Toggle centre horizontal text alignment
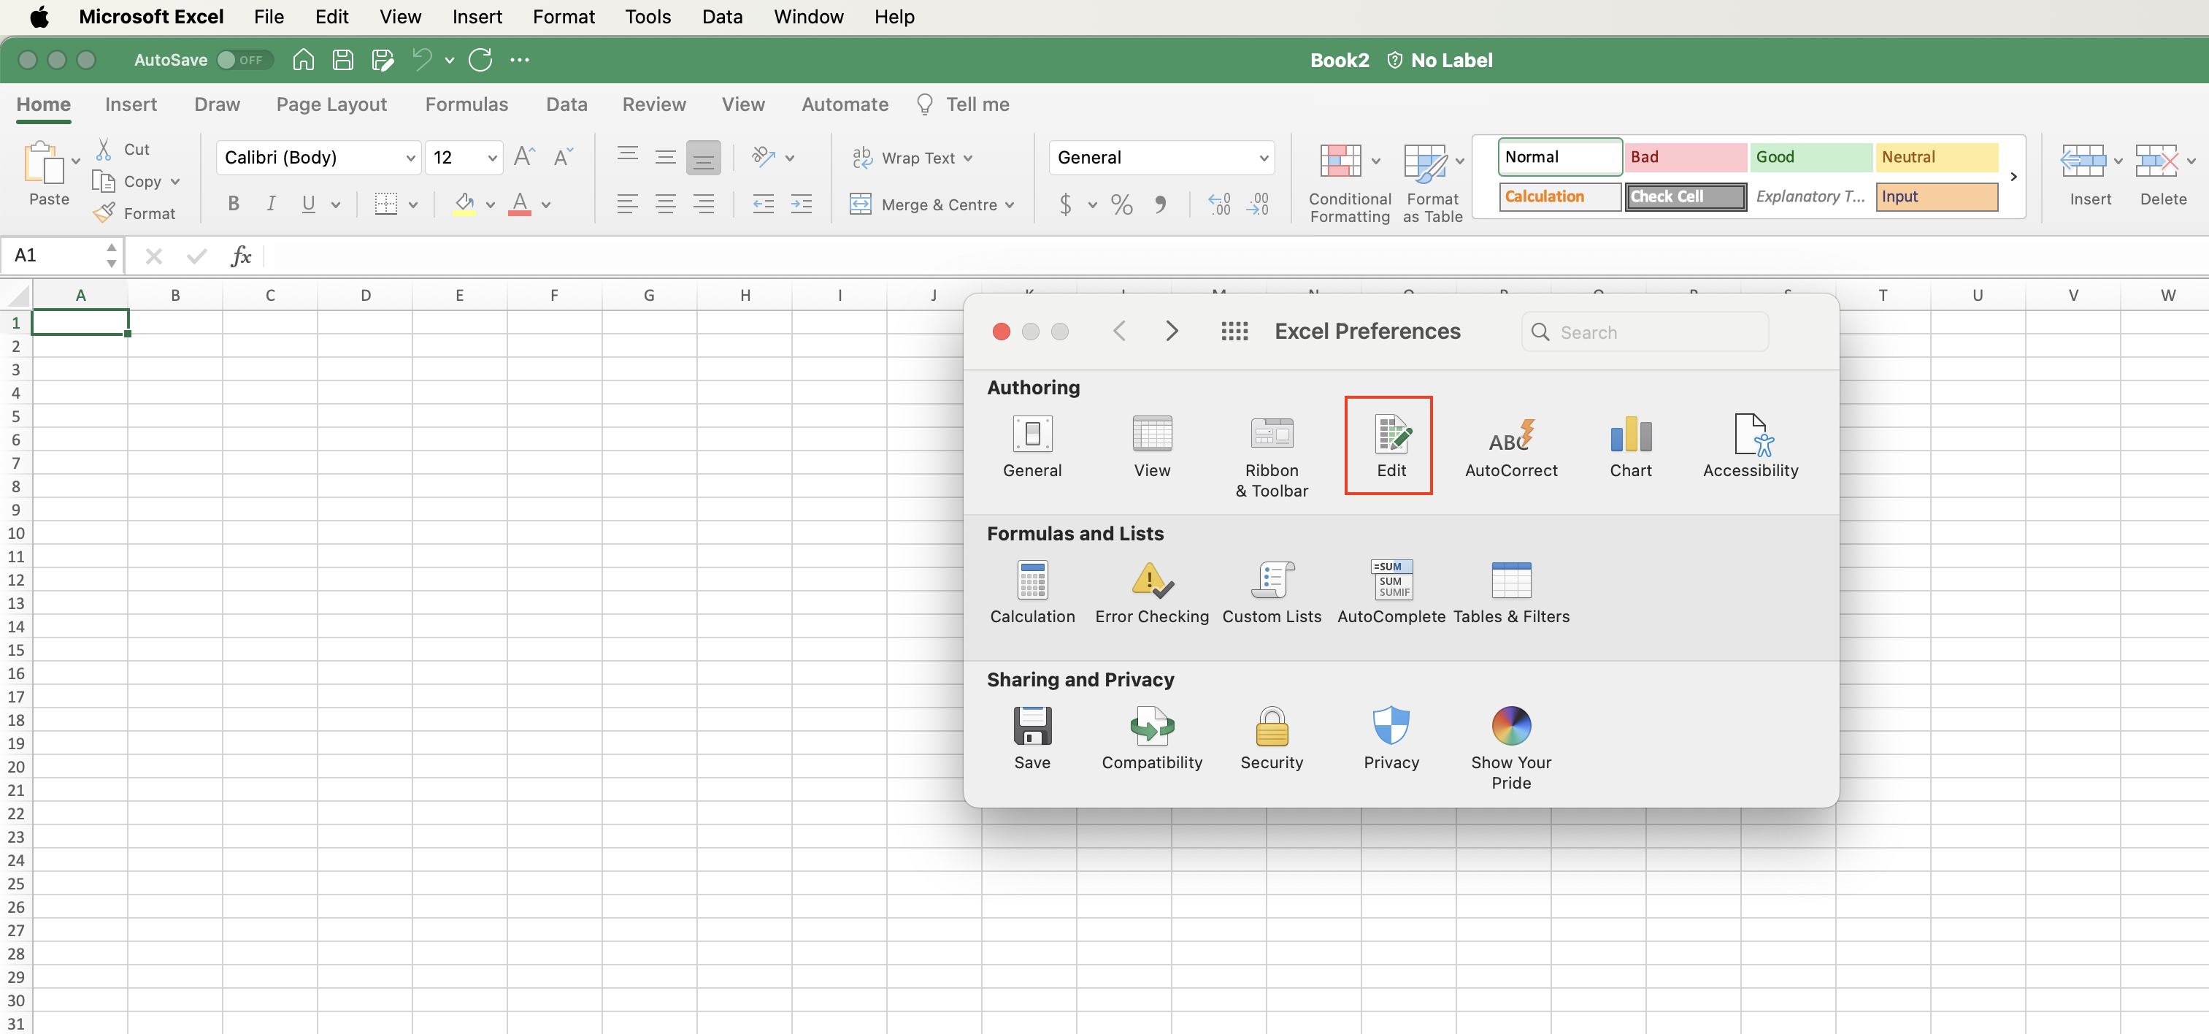 point(666,204)
